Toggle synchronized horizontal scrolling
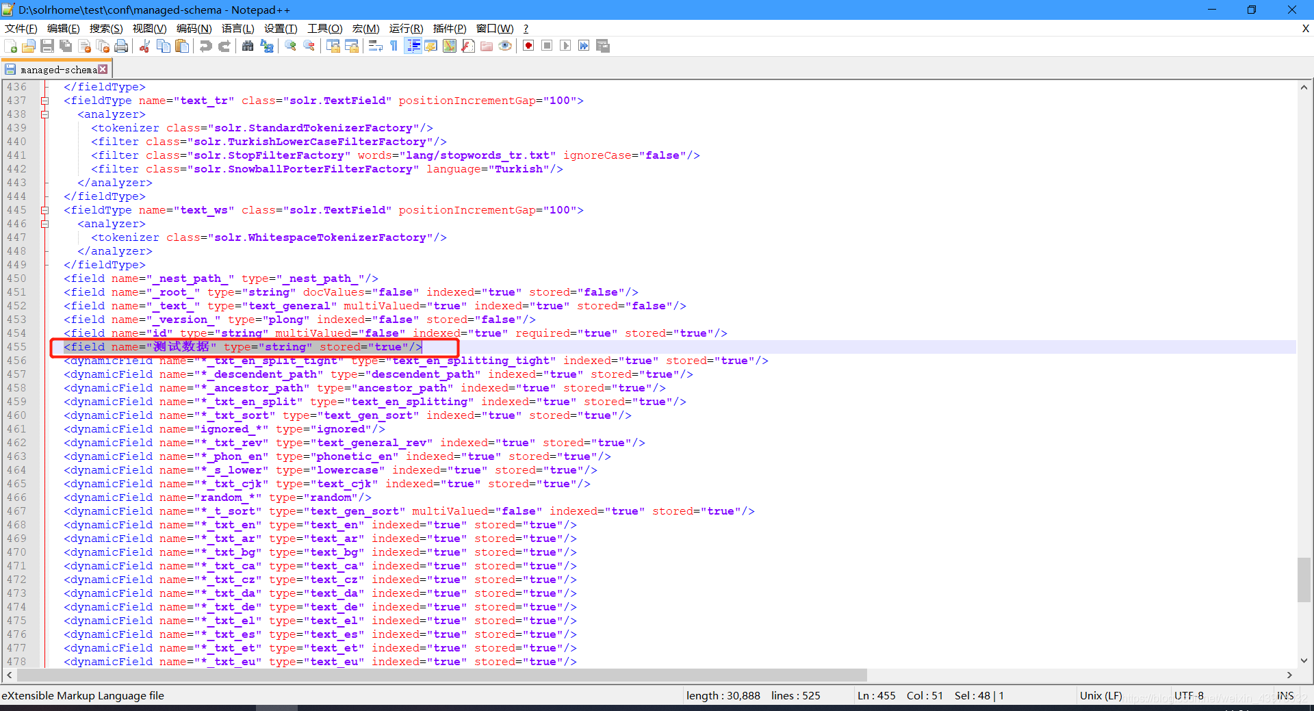This screenshot has width=1314, height=711. click(x=352, y=46)
